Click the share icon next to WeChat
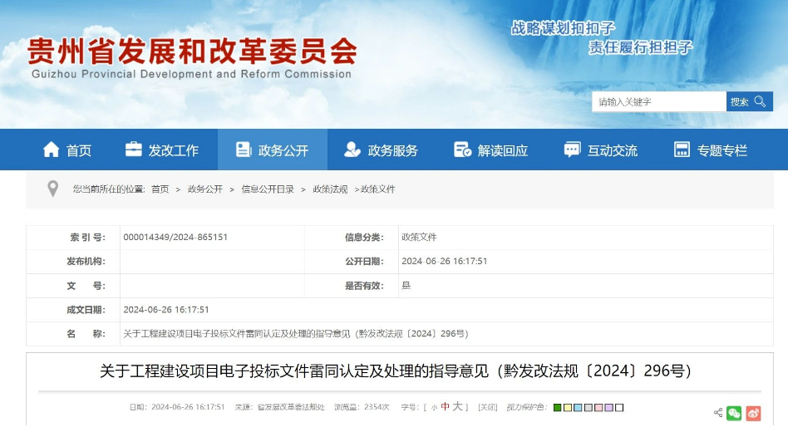Image resolution: width=788 pixels, height=427 pixels. 718,413
